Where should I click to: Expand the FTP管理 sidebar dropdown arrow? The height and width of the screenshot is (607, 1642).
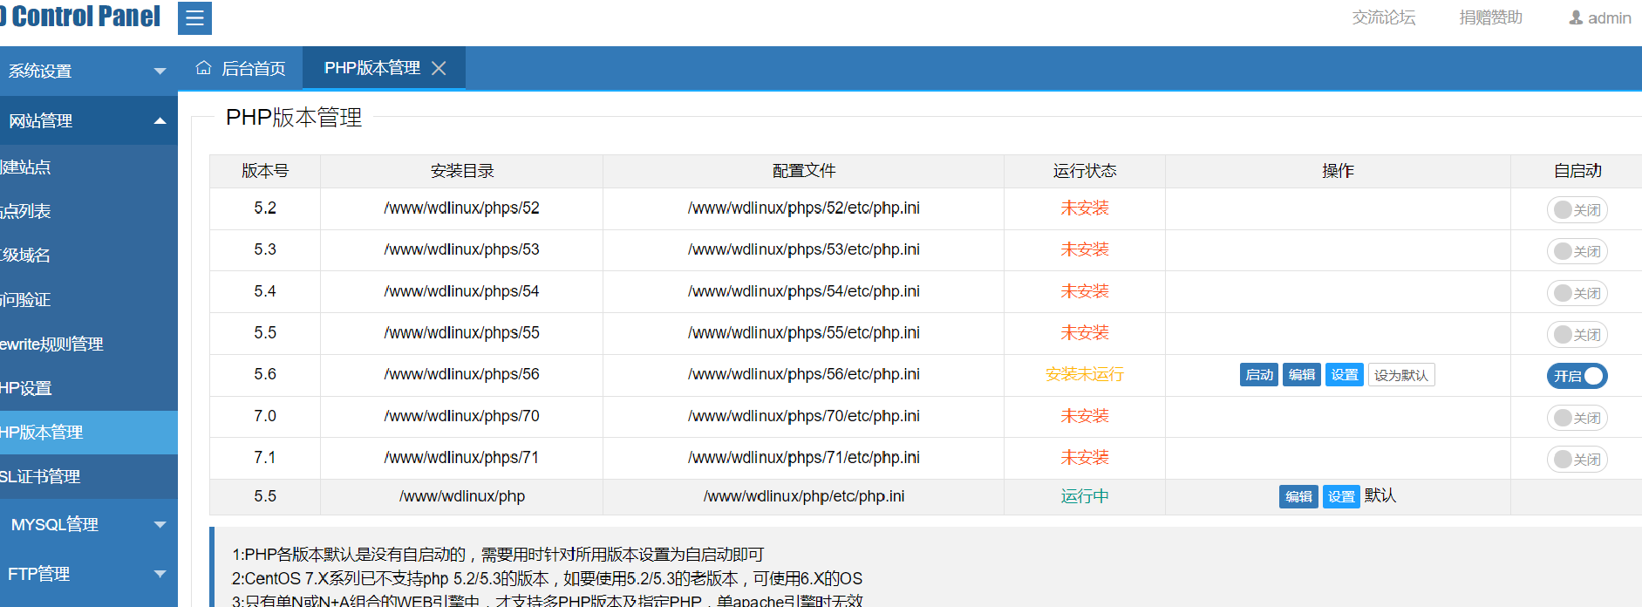(x=160, y=574)
